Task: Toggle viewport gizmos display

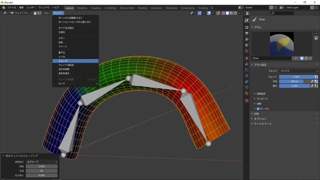Action: coord(200,13)
